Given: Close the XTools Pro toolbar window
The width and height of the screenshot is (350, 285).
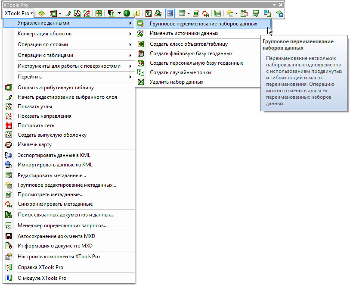Looking at the screenshot, I should [x=281, y=5].
